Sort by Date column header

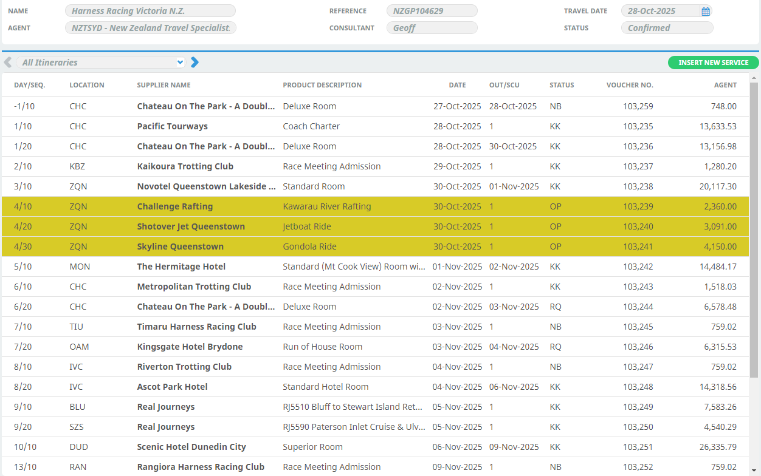458,85
